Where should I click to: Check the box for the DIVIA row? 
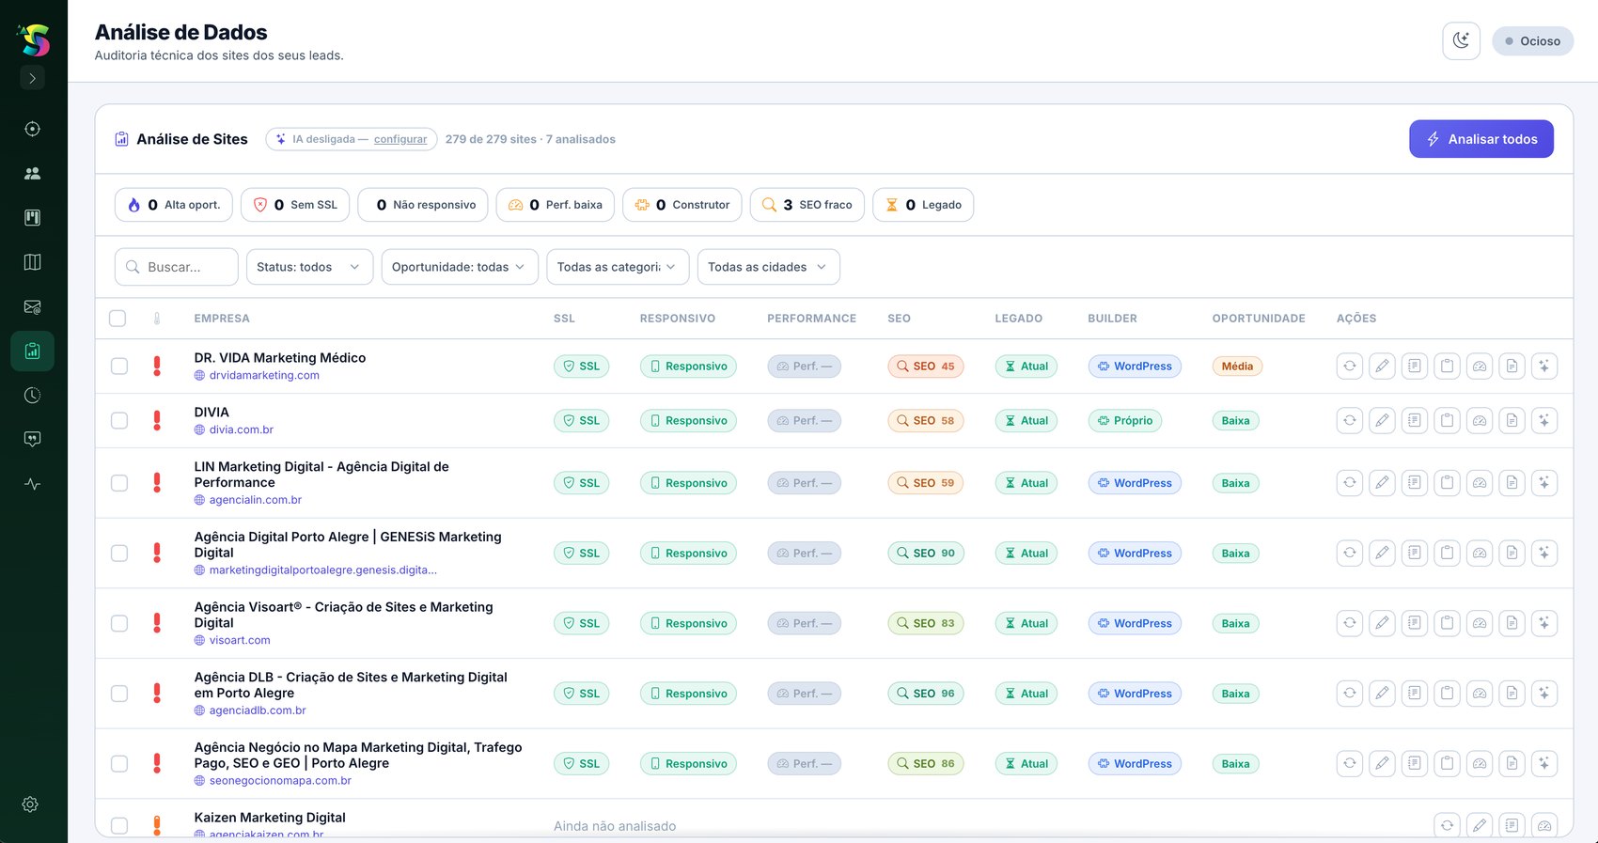coord(119,421)
